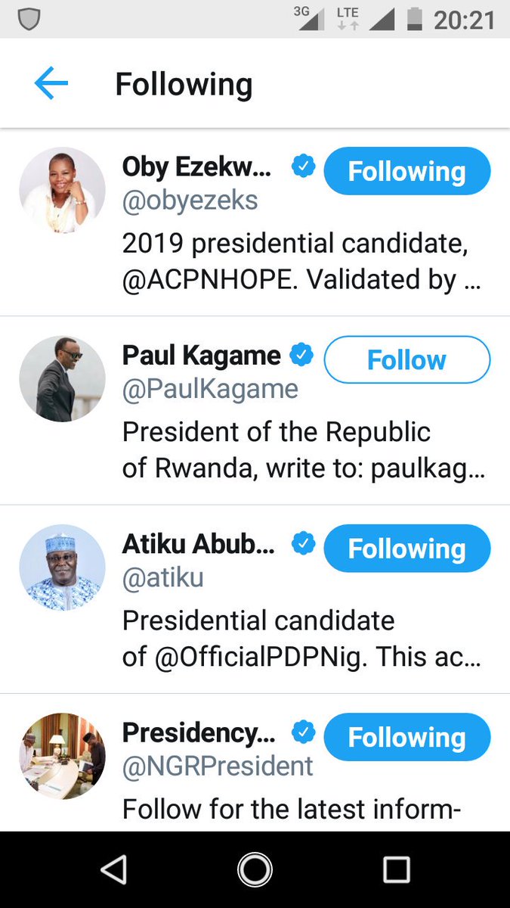Viewport: 510px width, 908px height.
Task: Select the @PaulKagame handle
Action: 210,389
